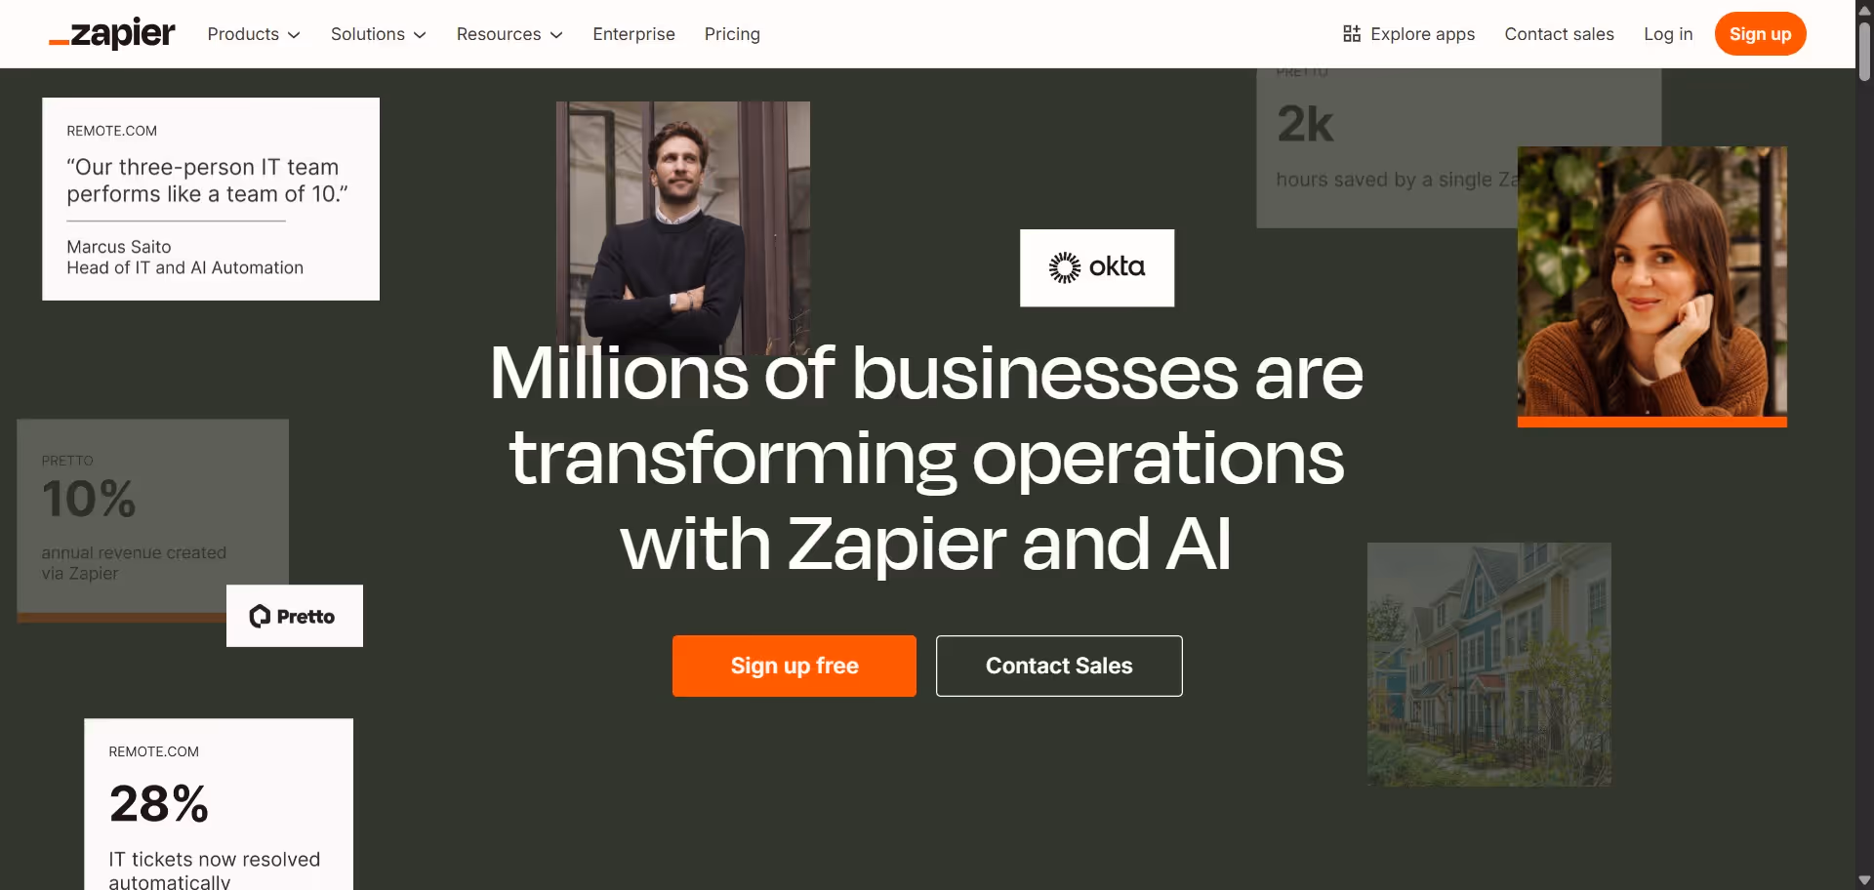Click the Log in link
This screenshot has height=890, width=1874.
tap(1668, 34)
